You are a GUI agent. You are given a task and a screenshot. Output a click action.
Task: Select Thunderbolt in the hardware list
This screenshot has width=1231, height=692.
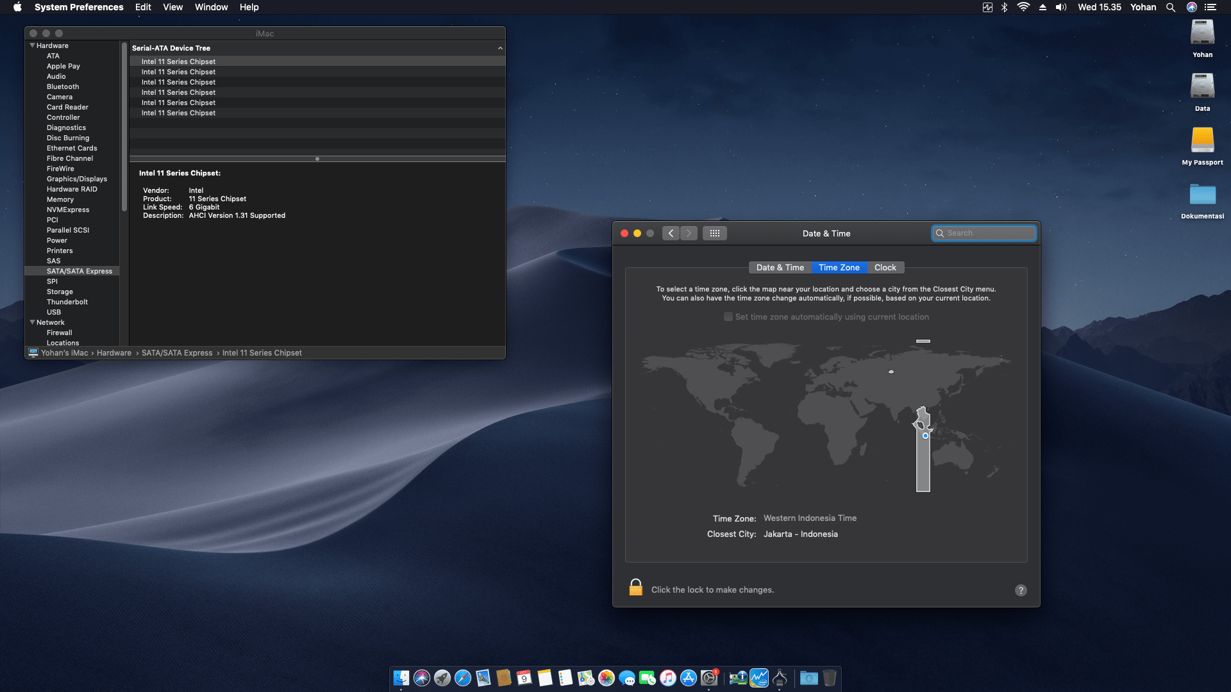pos(67,302)
